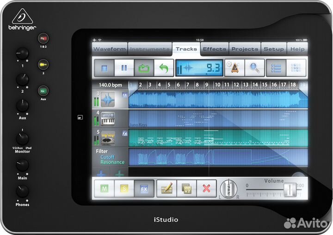Select the track 3 waveform icon
The image size is (333, 235).
pyautogui.click(x=108, y=99)
